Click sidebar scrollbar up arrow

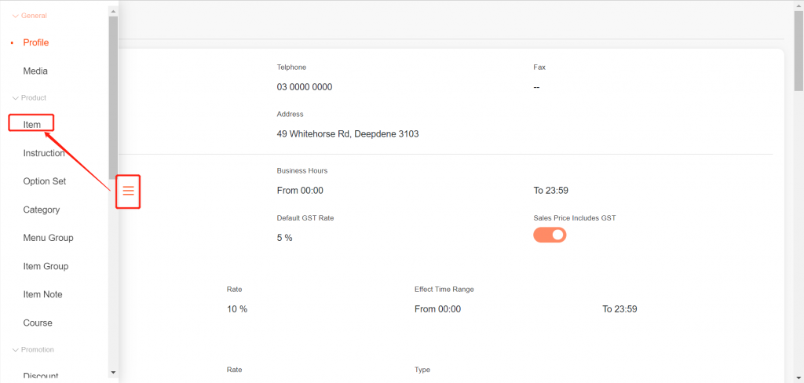[113, 11]
